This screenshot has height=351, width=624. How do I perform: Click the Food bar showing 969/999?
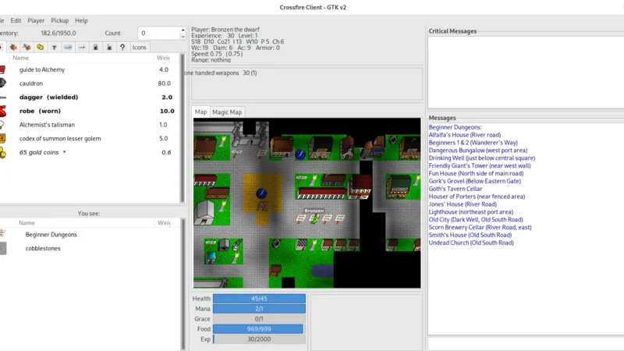point(259,329)
